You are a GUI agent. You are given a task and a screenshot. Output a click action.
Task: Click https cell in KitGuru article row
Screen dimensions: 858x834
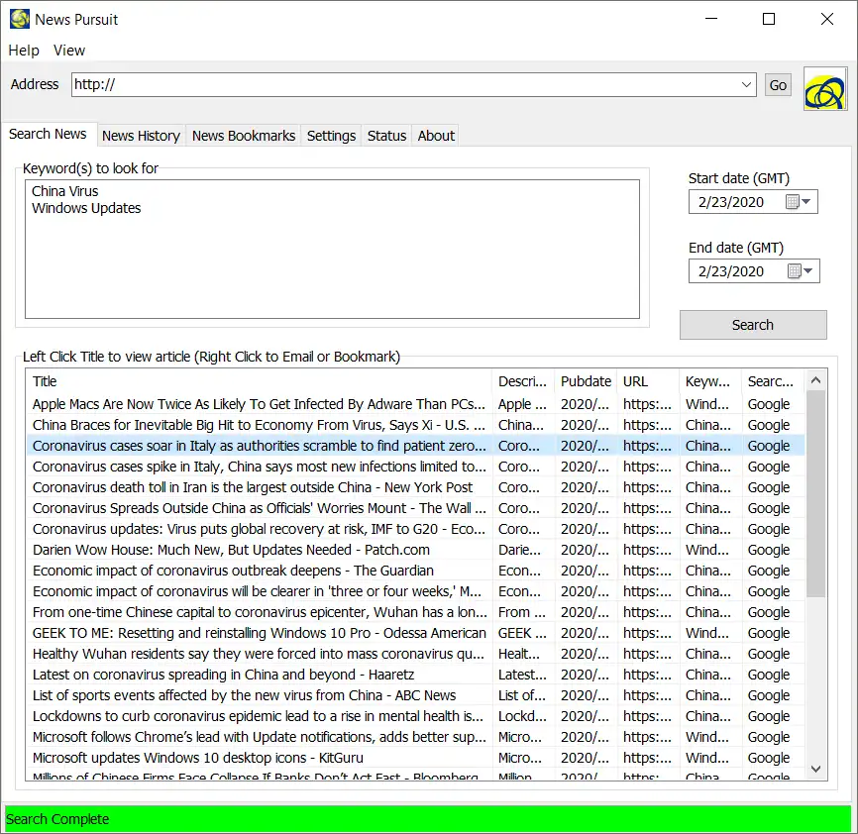(x=647, y=758)
